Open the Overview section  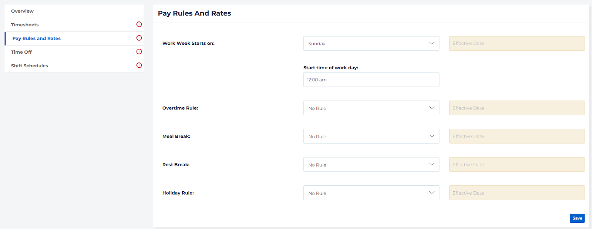[x=22, y=11]
